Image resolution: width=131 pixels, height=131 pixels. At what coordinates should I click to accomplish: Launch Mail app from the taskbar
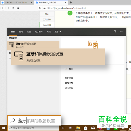93,128
